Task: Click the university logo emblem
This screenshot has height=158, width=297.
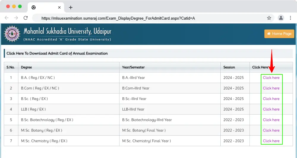Action: tap(12, 34)
